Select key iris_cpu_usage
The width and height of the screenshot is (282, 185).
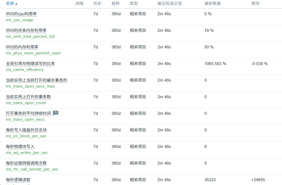tap(19, 20)
